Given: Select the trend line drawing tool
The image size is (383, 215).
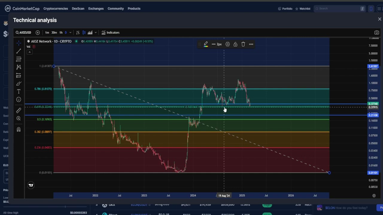Looking at the screenshot, I should [x=19, y=51].
